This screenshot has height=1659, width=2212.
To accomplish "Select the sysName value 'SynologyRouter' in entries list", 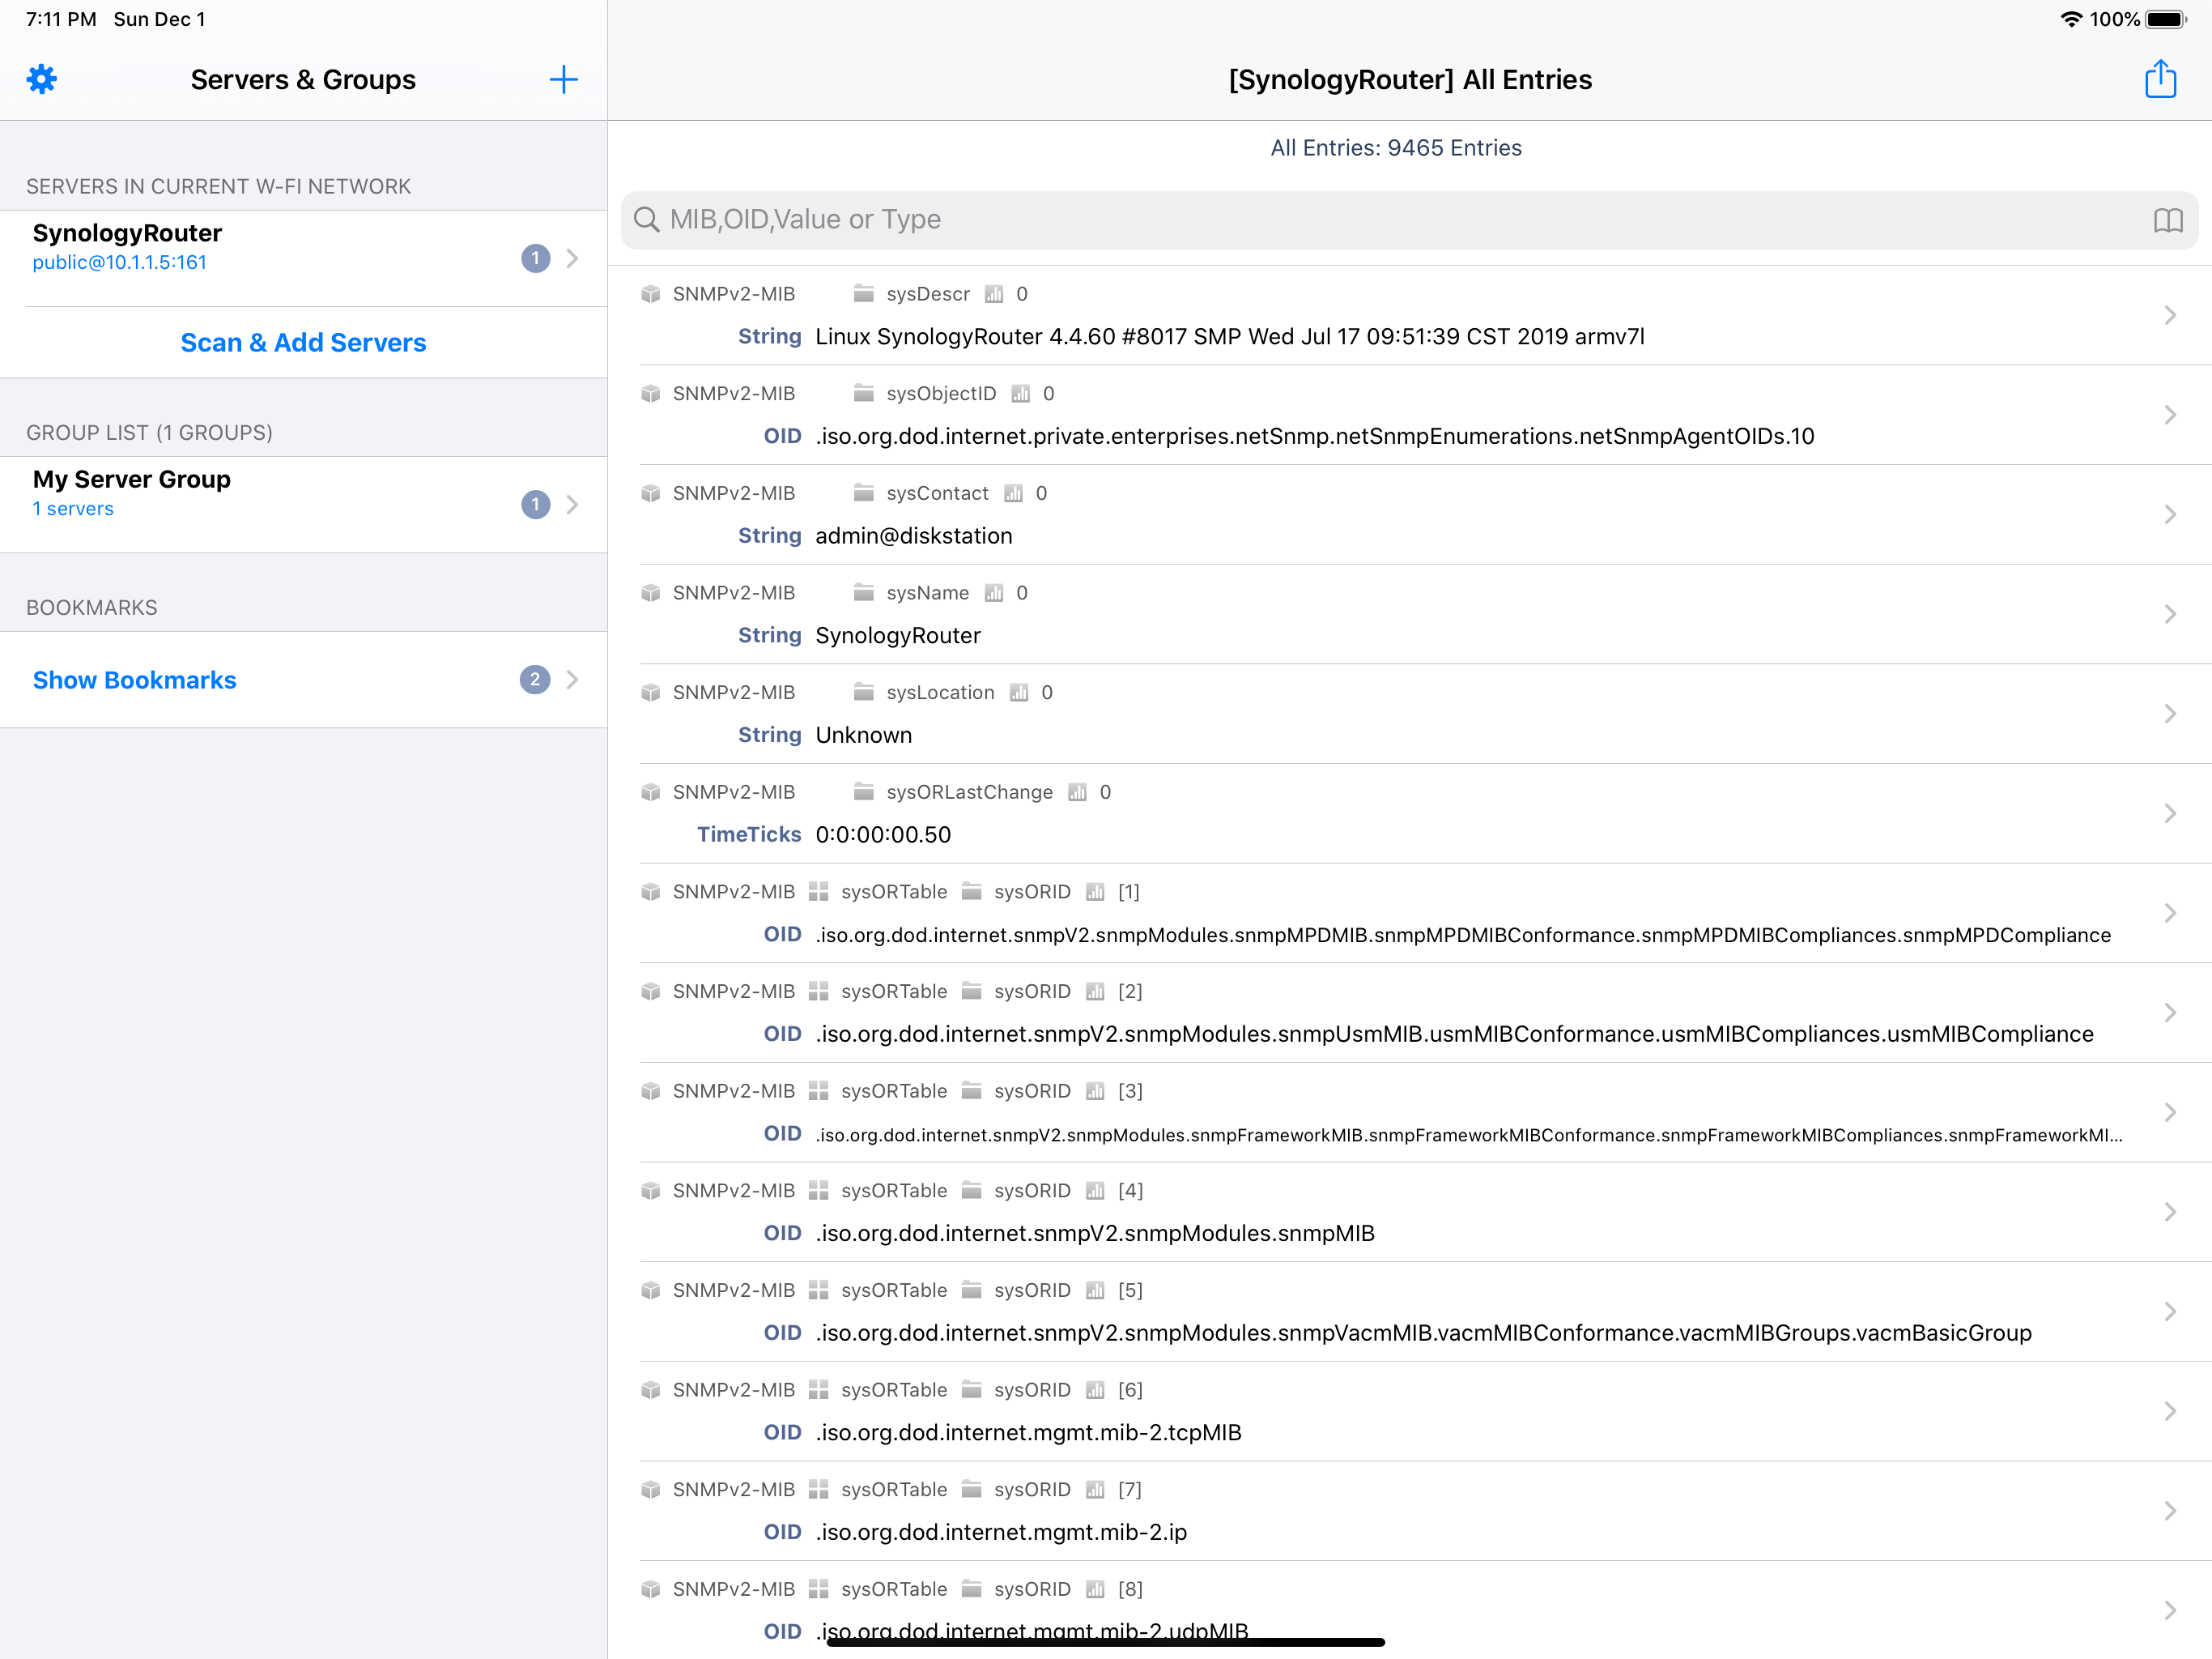I will point(898,635).
